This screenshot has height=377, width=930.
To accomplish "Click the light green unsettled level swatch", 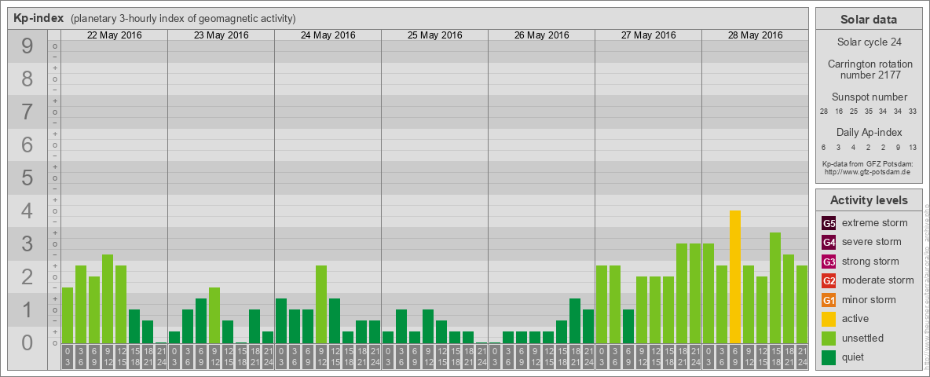I will (829, 338).
